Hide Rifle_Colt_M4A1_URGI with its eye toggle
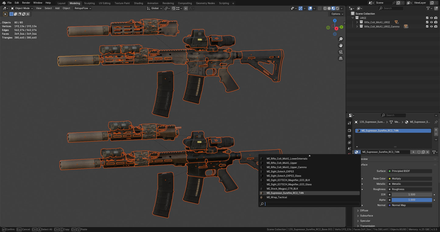The height and width of the screenshot is (232, 440). tap(431, 22)
